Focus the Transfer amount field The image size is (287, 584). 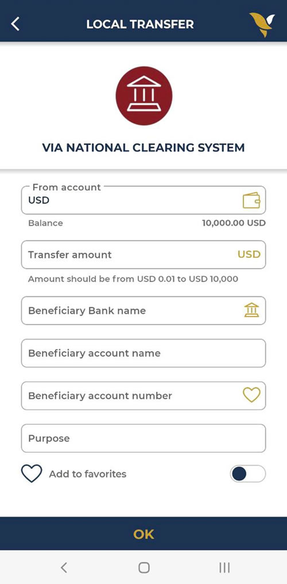(143, 255)
